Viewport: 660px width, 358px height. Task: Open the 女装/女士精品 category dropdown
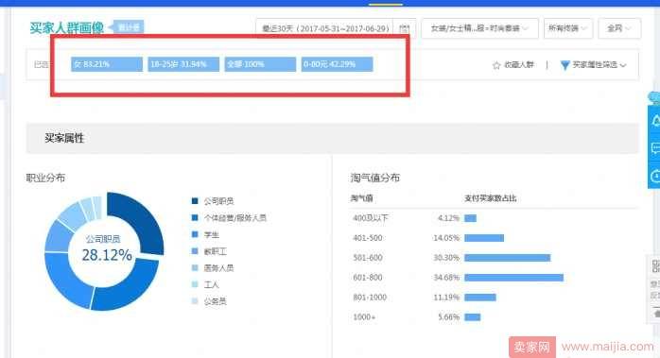point(479,28)
